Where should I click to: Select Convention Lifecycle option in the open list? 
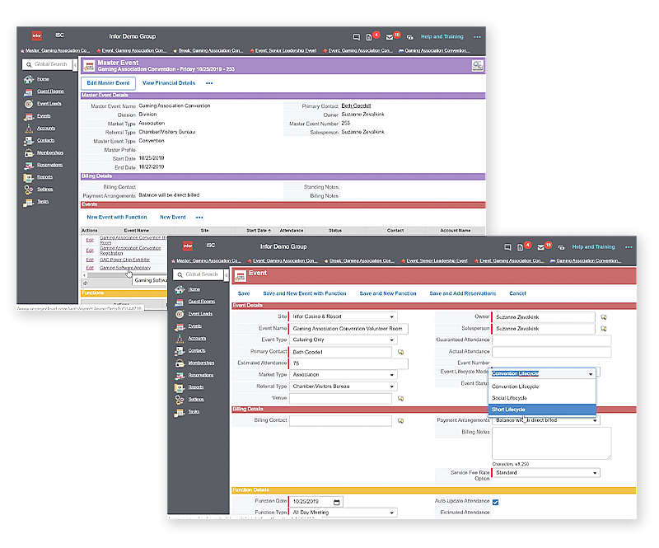542,386
